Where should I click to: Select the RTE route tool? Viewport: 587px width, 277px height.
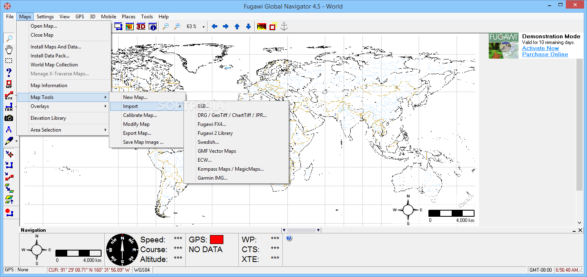coord(9,96)
